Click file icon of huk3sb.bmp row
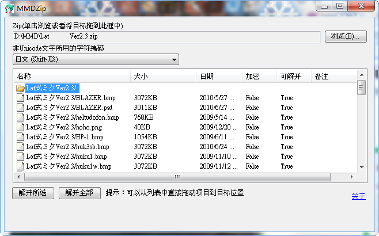Image resolution: width=379 pixels, height=236 pixels. 21,147
